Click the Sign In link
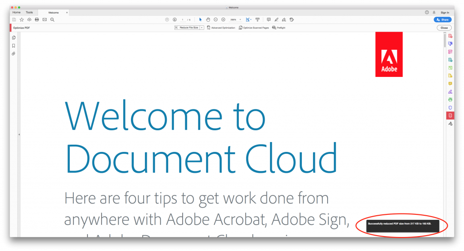Image resolution: width=464 pixels, height=251 pixels. click(445, 12)
